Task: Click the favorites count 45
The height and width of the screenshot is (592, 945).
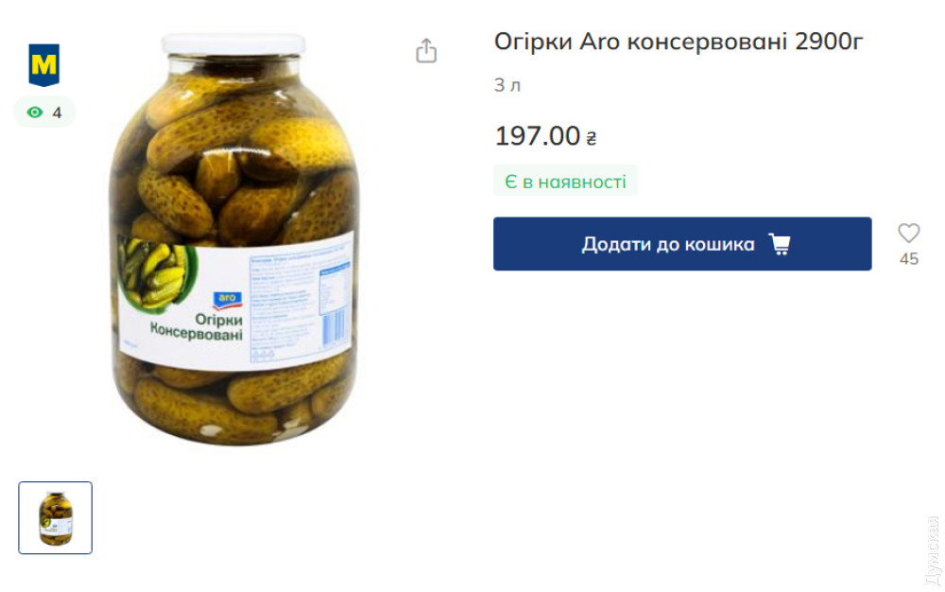Action: [909, 259]
